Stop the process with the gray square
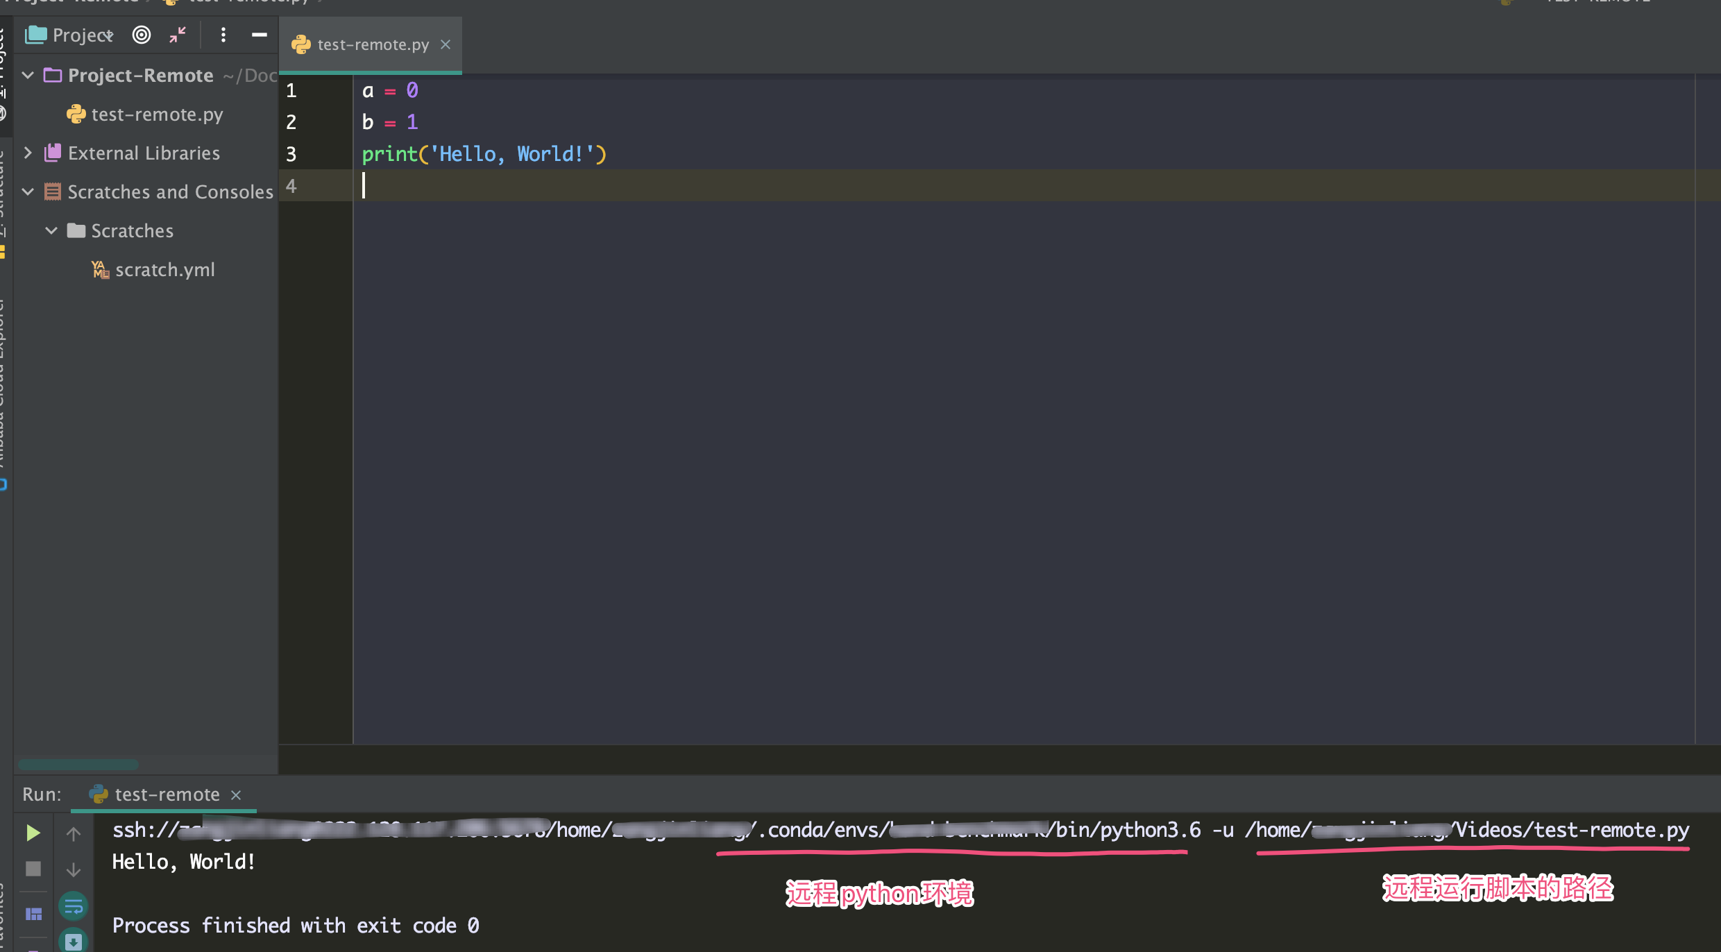This screenshot has height=952, width=1721. point(33,869)
